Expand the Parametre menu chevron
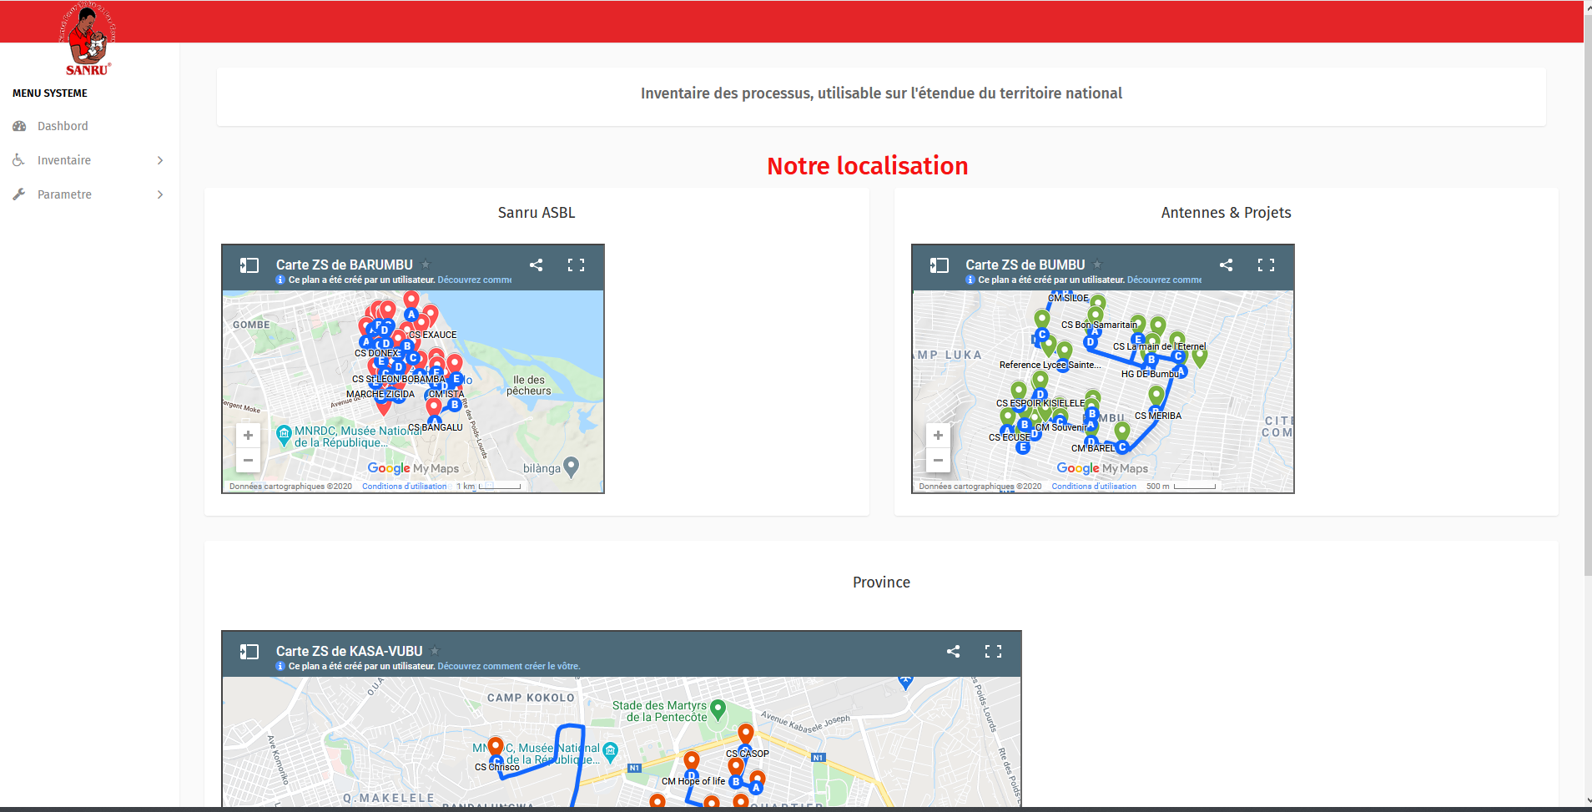The width and height of the screenshot is (1592, 812). [x=160, y=194]
